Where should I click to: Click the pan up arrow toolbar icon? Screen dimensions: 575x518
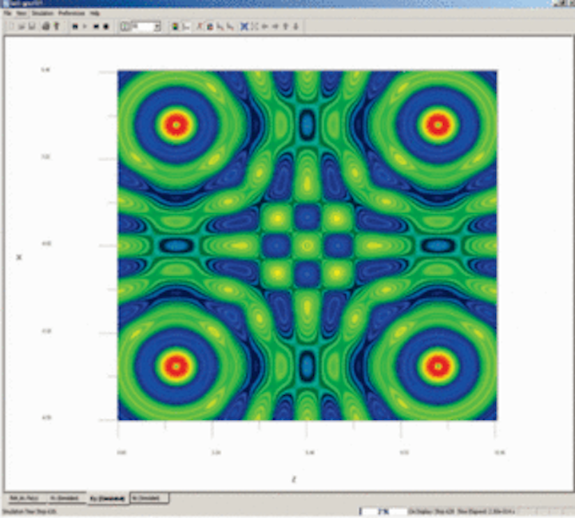tap(286, 26)
